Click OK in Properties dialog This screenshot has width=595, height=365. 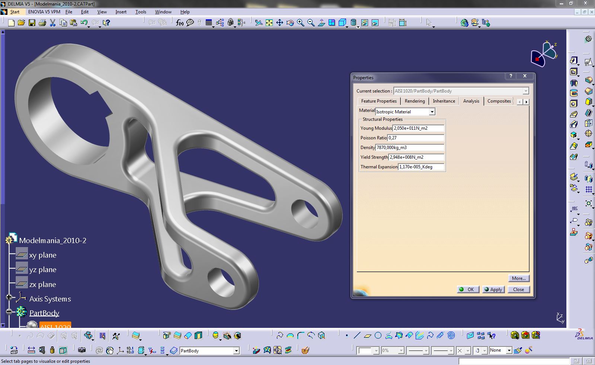click(468, 290)
